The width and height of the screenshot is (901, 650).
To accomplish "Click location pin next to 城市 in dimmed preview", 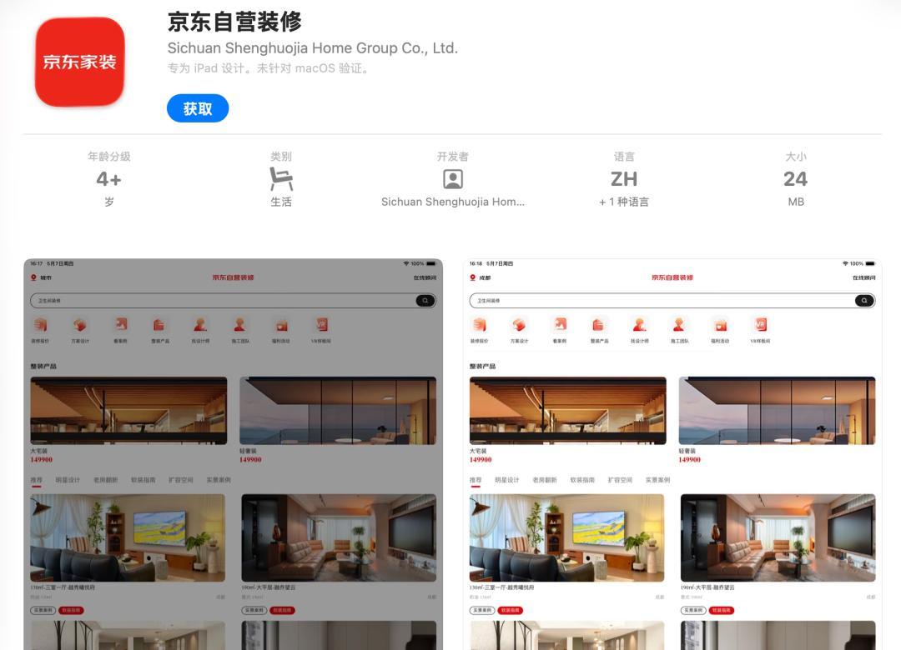I will 34,277.
